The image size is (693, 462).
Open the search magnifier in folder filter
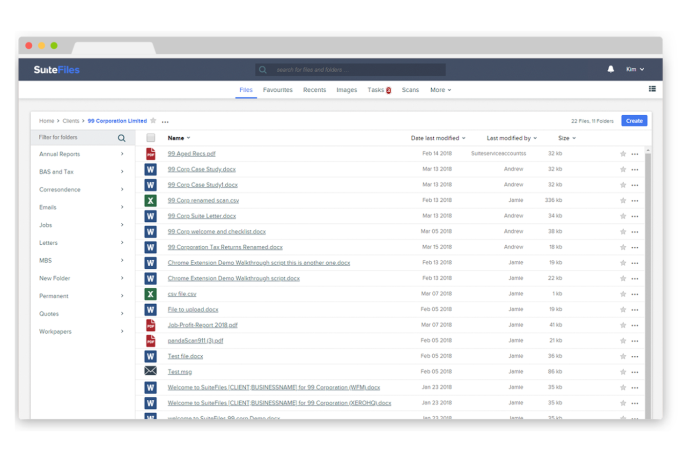tap(121, 137)
